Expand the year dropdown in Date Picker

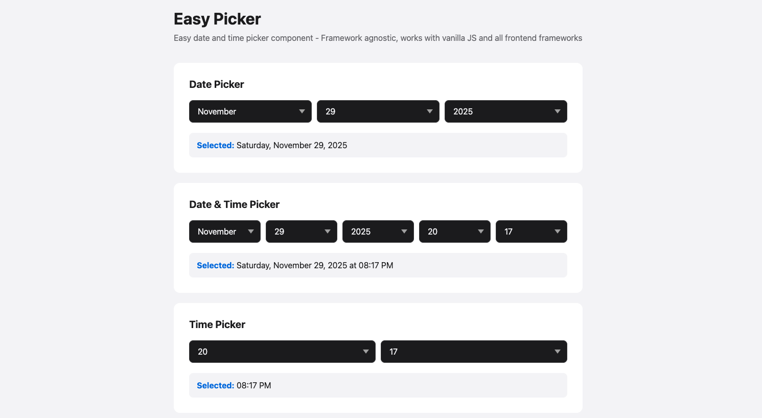[x=505, y=111]
